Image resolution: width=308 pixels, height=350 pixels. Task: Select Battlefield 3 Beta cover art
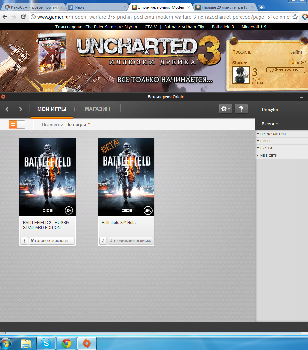[126, 177]
